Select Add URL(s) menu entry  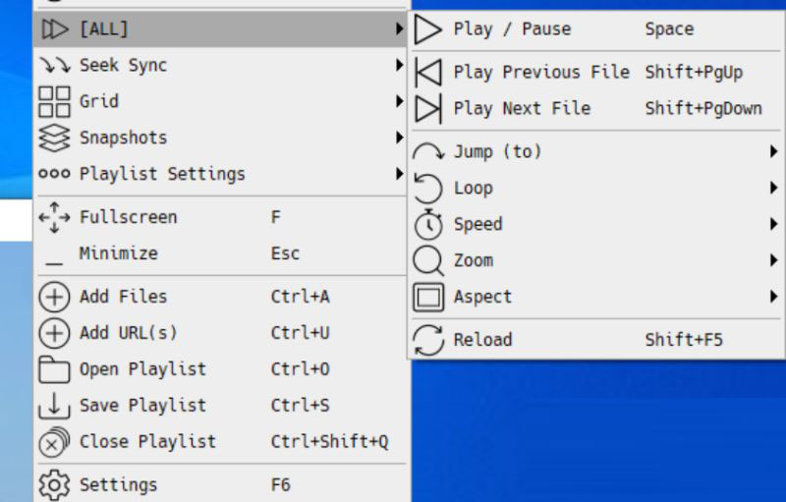click(128, 333)
